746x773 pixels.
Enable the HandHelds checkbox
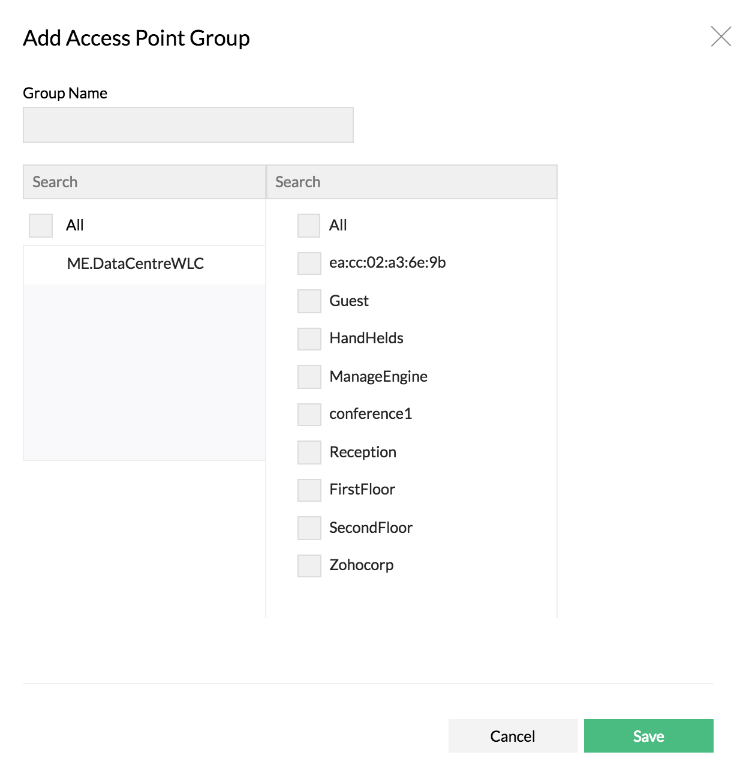point(309,338)
